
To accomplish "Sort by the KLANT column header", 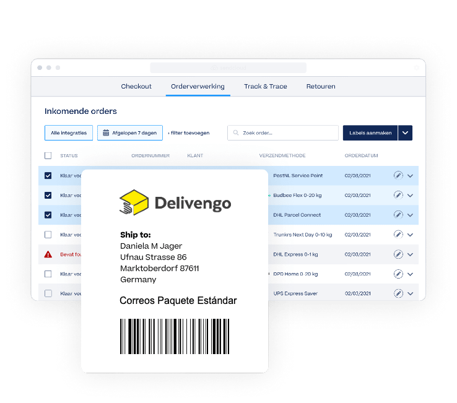I will (x=195, y=155).
